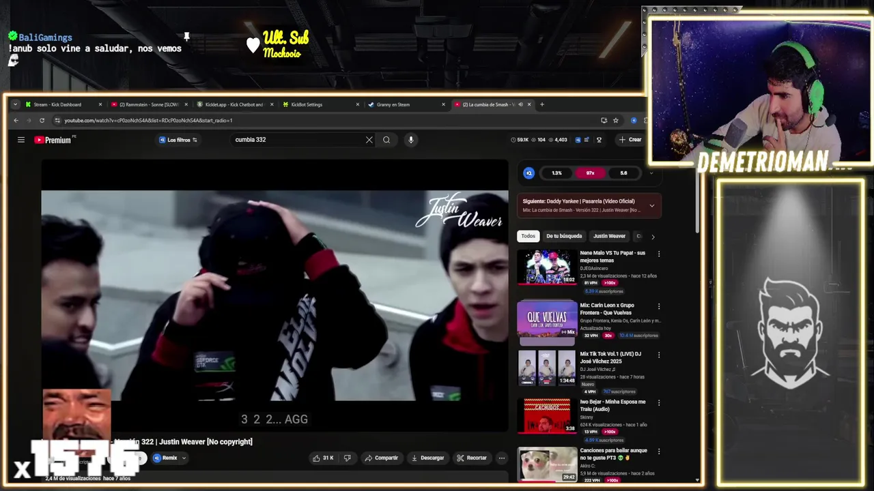Image resolution: width=874 pixels, height=491 pixels.
Task: Expand the vidIQ stats bar chevron
Action: tap(651, 173)
